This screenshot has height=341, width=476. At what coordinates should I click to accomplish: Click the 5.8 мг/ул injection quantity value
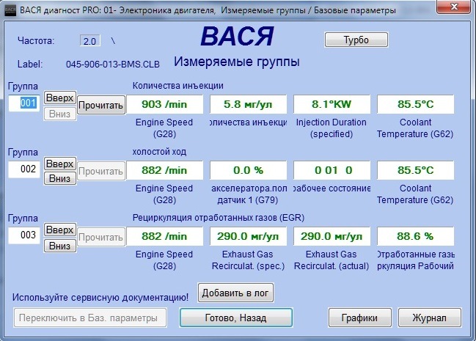click(x=248, y=104)
